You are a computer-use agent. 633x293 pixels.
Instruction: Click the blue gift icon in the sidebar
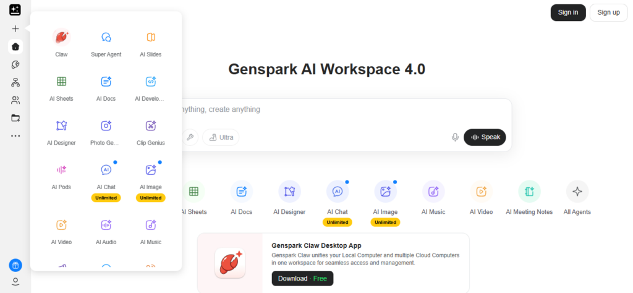pyautogui.click(x=15, y=265)
